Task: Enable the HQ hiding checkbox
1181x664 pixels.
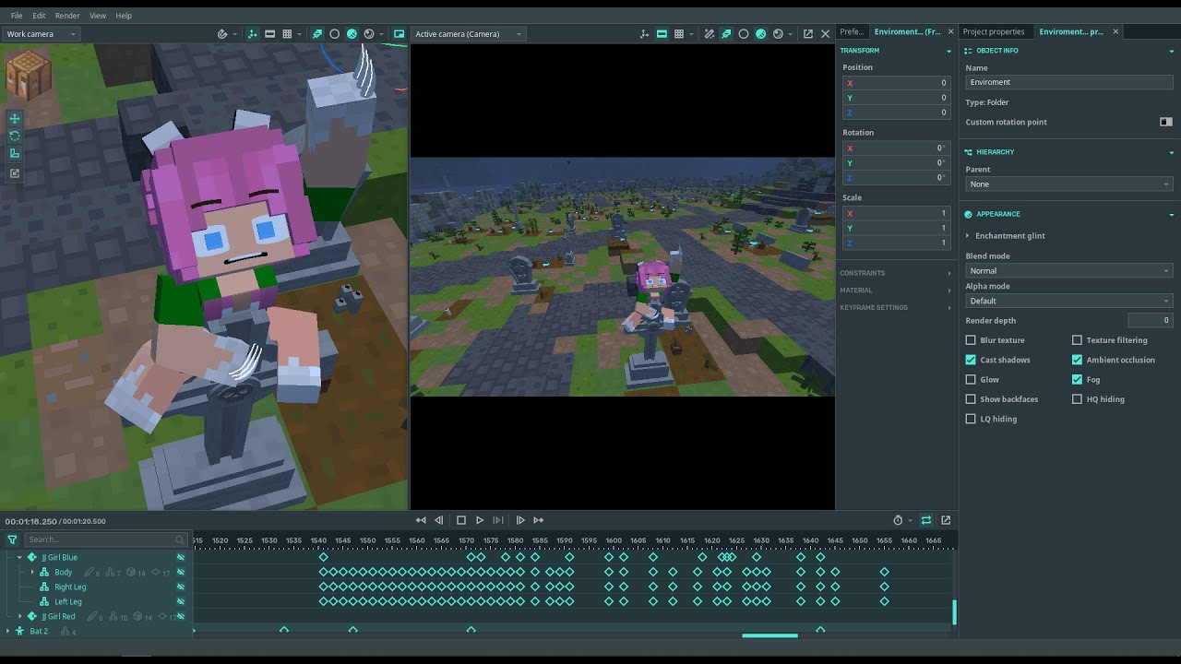Action: point(1077,399)
